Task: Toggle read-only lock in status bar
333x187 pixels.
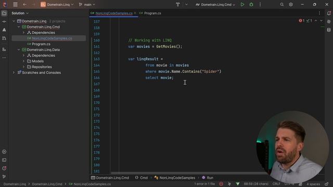Action: 327,184
